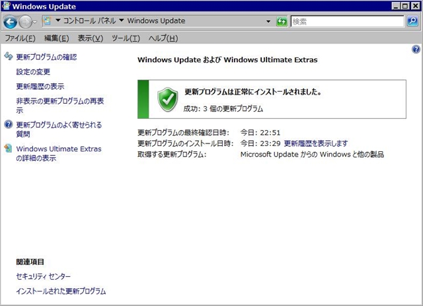Expand the arrow before コントロール パネル
The height and width of the screenshot is (306, 423).
(58, 20)
